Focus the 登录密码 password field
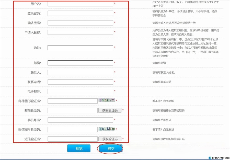 [x=80, y=13]
